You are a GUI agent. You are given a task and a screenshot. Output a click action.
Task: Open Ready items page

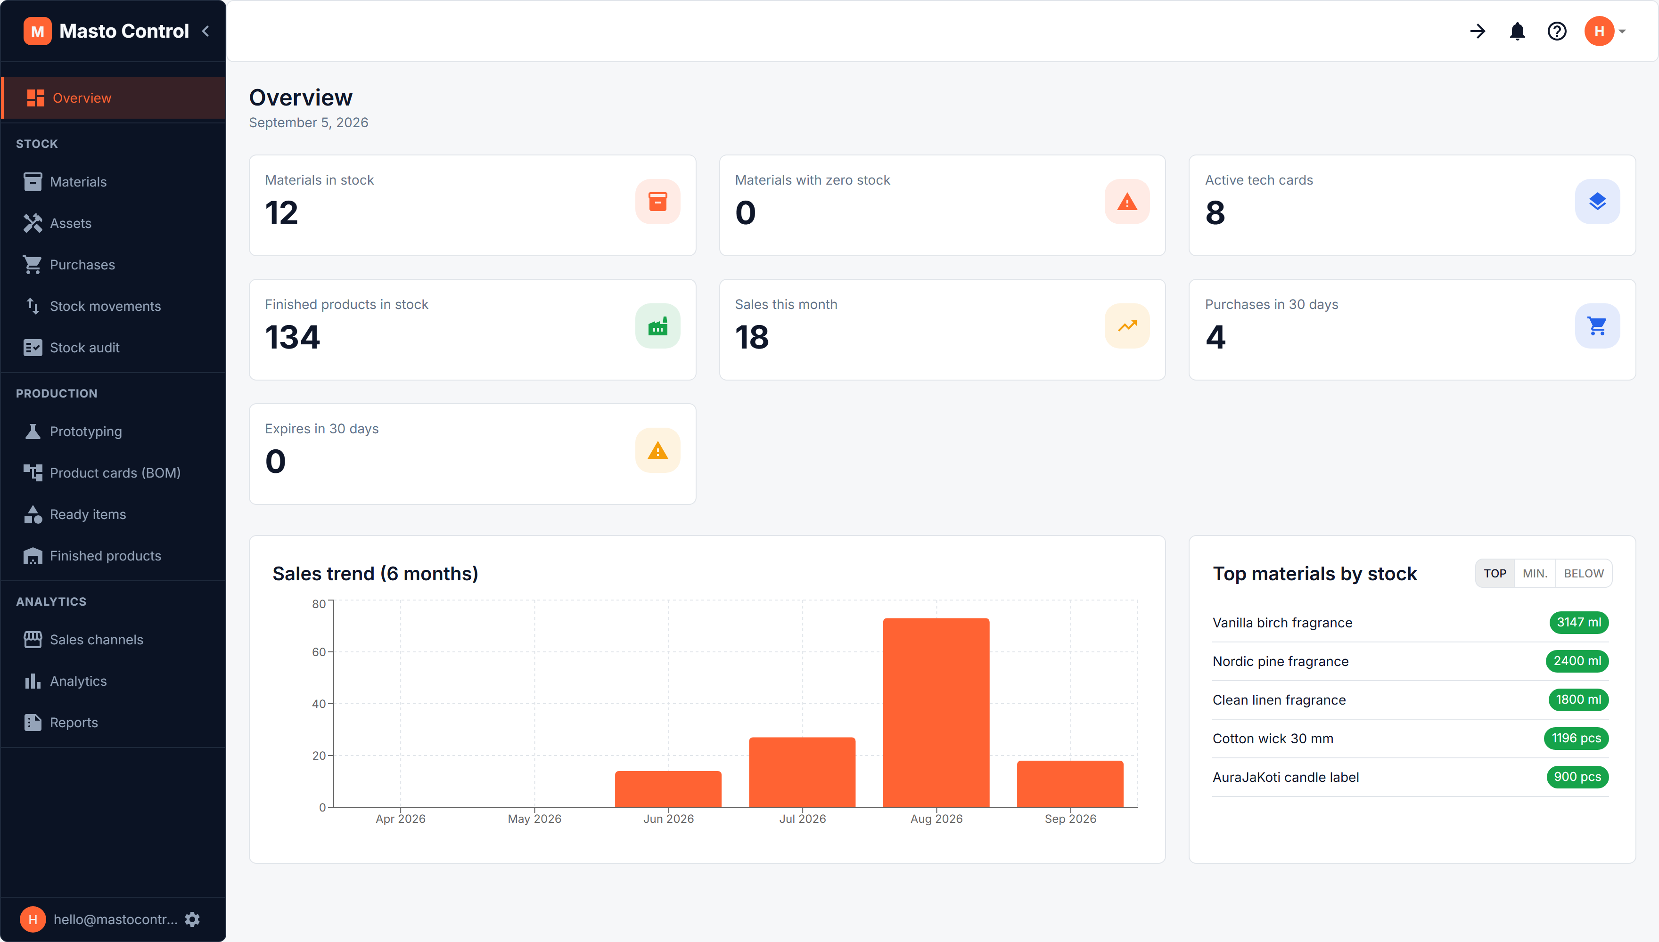coord(114,514)
